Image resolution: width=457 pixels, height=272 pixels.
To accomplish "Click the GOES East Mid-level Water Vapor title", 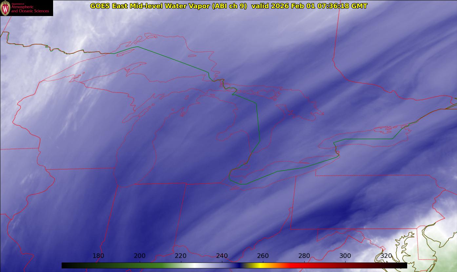I will point(168,6).
